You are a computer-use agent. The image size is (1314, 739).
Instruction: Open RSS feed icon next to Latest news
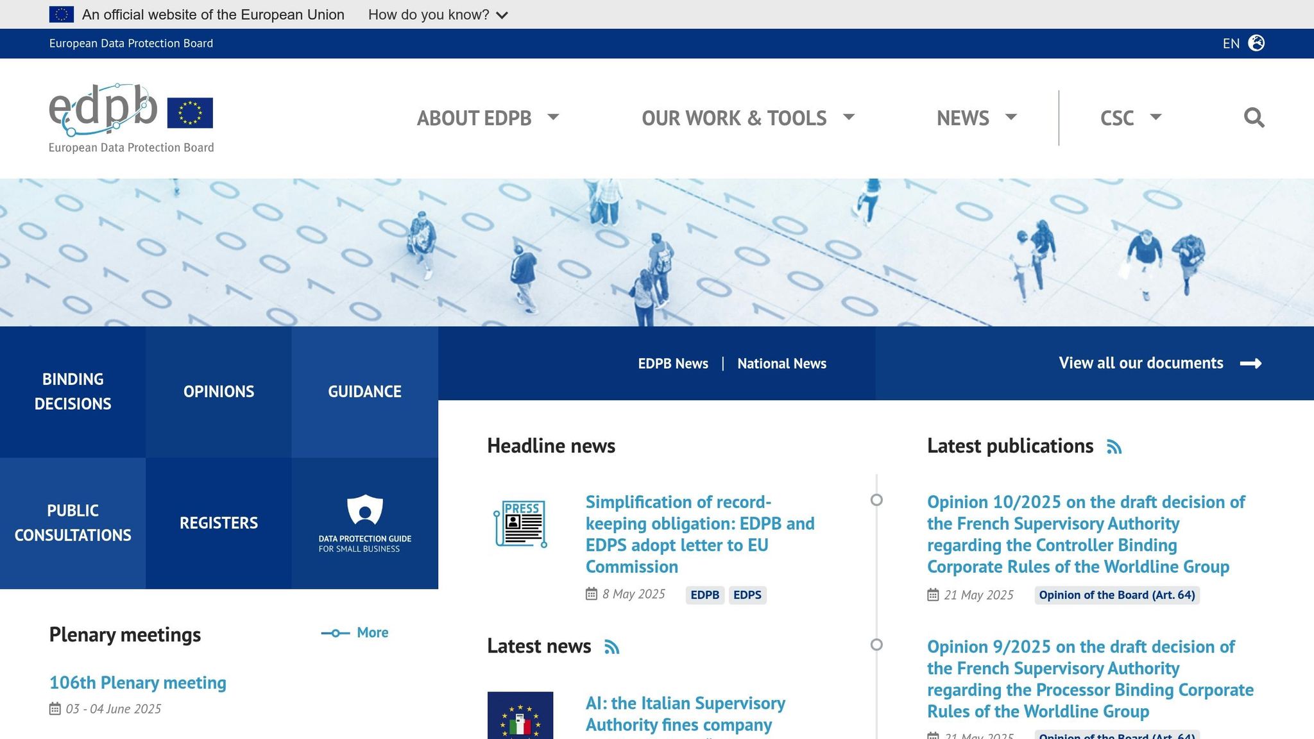click(x=612, y=647)
